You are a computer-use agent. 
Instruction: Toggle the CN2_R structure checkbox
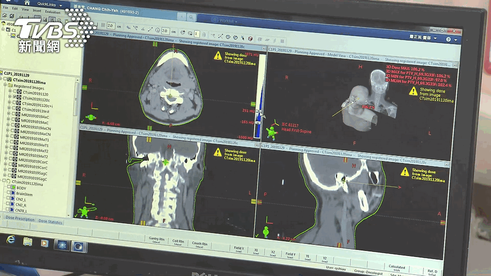[x=8, y=204]
